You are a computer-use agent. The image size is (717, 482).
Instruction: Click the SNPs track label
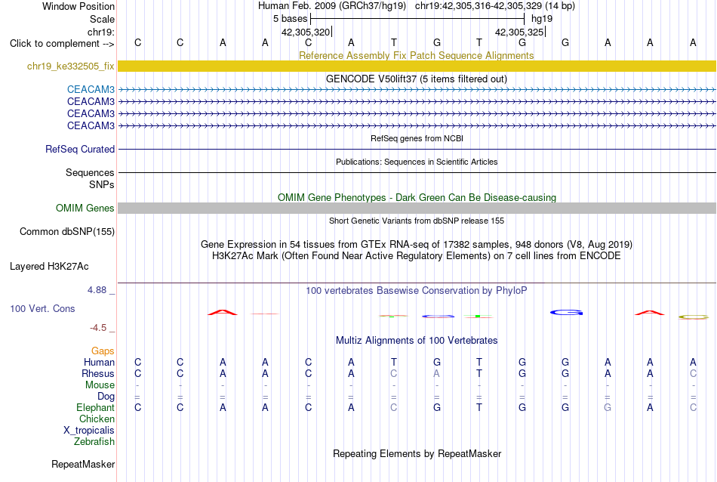[x=102, y=184]
